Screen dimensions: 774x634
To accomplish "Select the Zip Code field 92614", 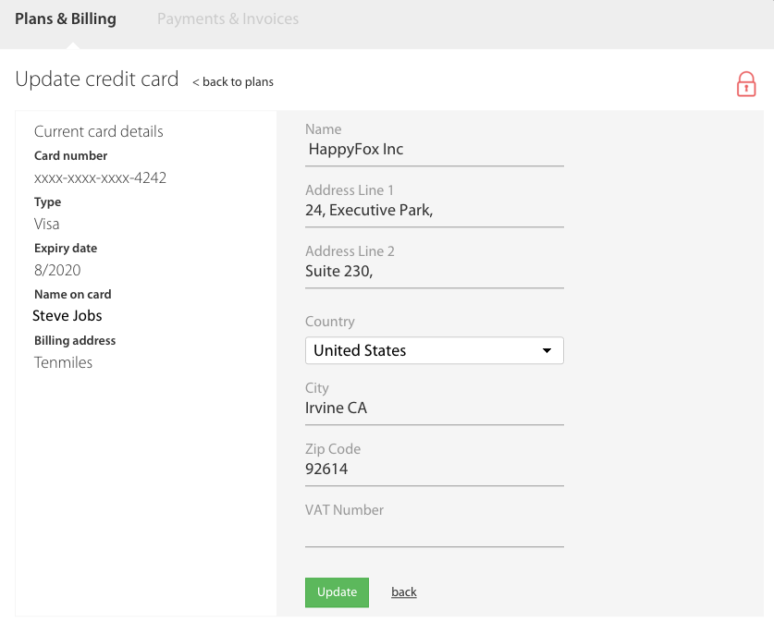I will click(435, 469).
